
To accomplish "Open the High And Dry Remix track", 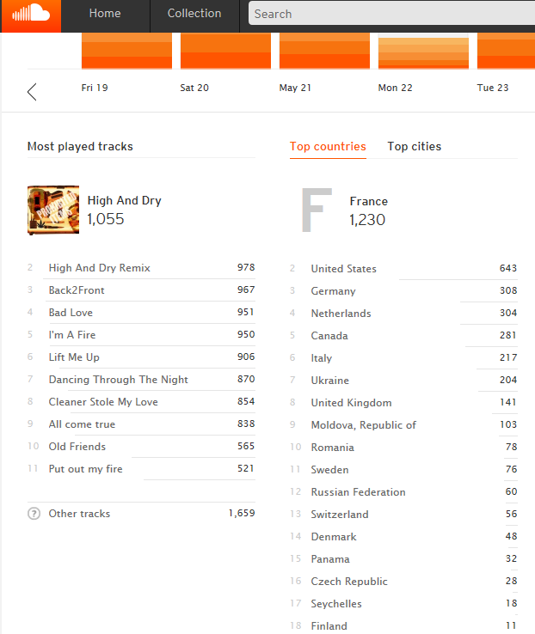I will (x=100, y=268).
